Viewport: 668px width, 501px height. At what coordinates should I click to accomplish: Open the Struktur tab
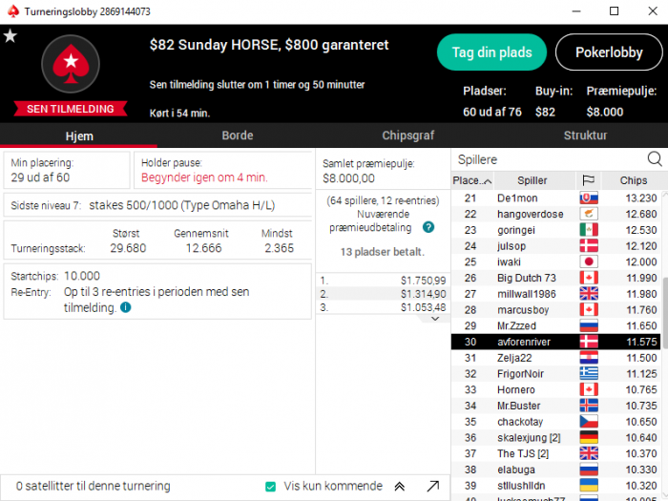pos(585,136)
